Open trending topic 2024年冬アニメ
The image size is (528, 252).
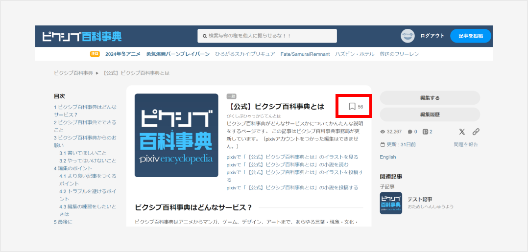point(123,54)
